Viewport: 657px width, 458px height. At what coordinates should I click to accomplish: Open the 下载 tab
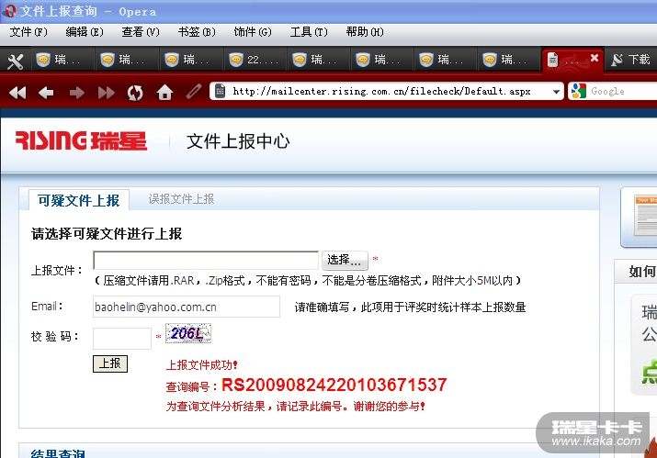tap(630, 60)
